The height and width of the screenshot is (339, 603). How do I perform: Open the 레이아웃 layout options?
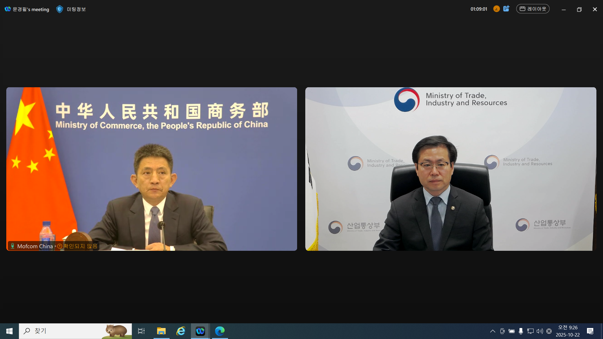(x=533, y=9)
